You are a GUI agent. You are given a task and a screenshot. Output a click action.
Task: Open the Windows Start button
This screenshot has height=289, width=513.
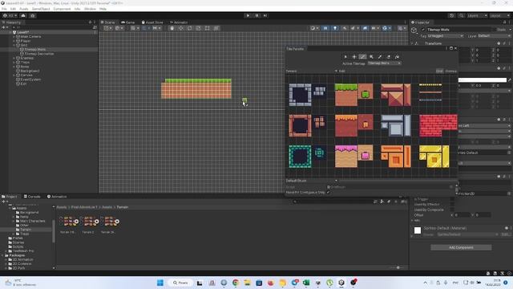point(160,283)
